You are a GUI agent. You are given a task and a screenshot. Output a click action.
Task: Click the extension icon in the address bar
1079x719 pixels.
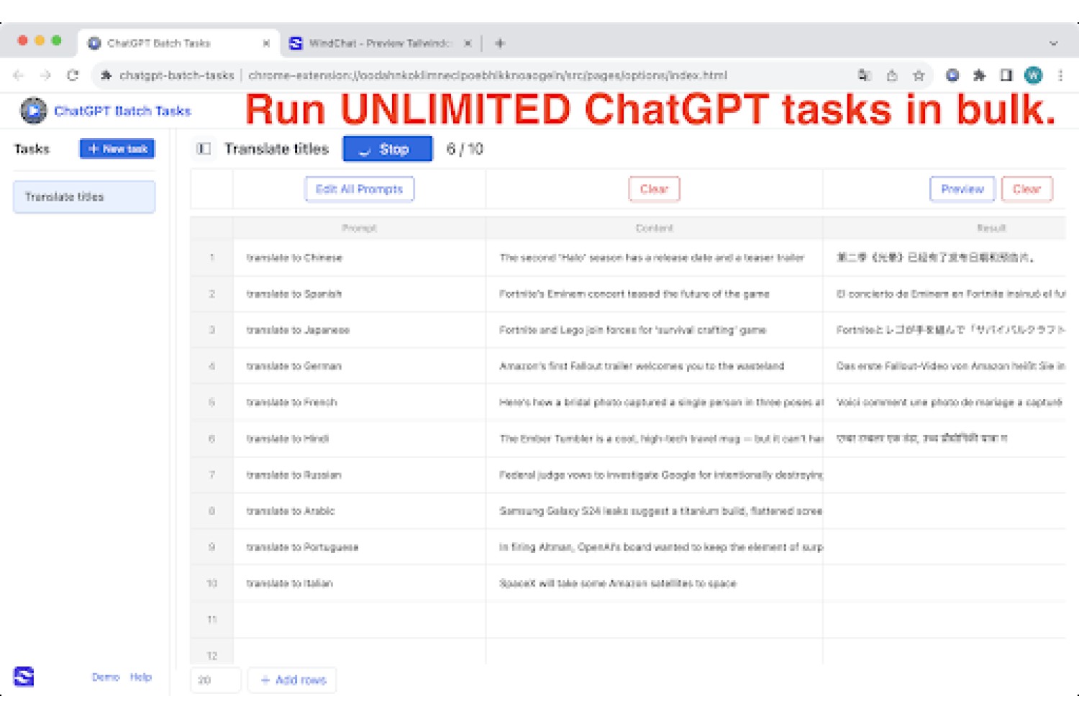(106, 75)
